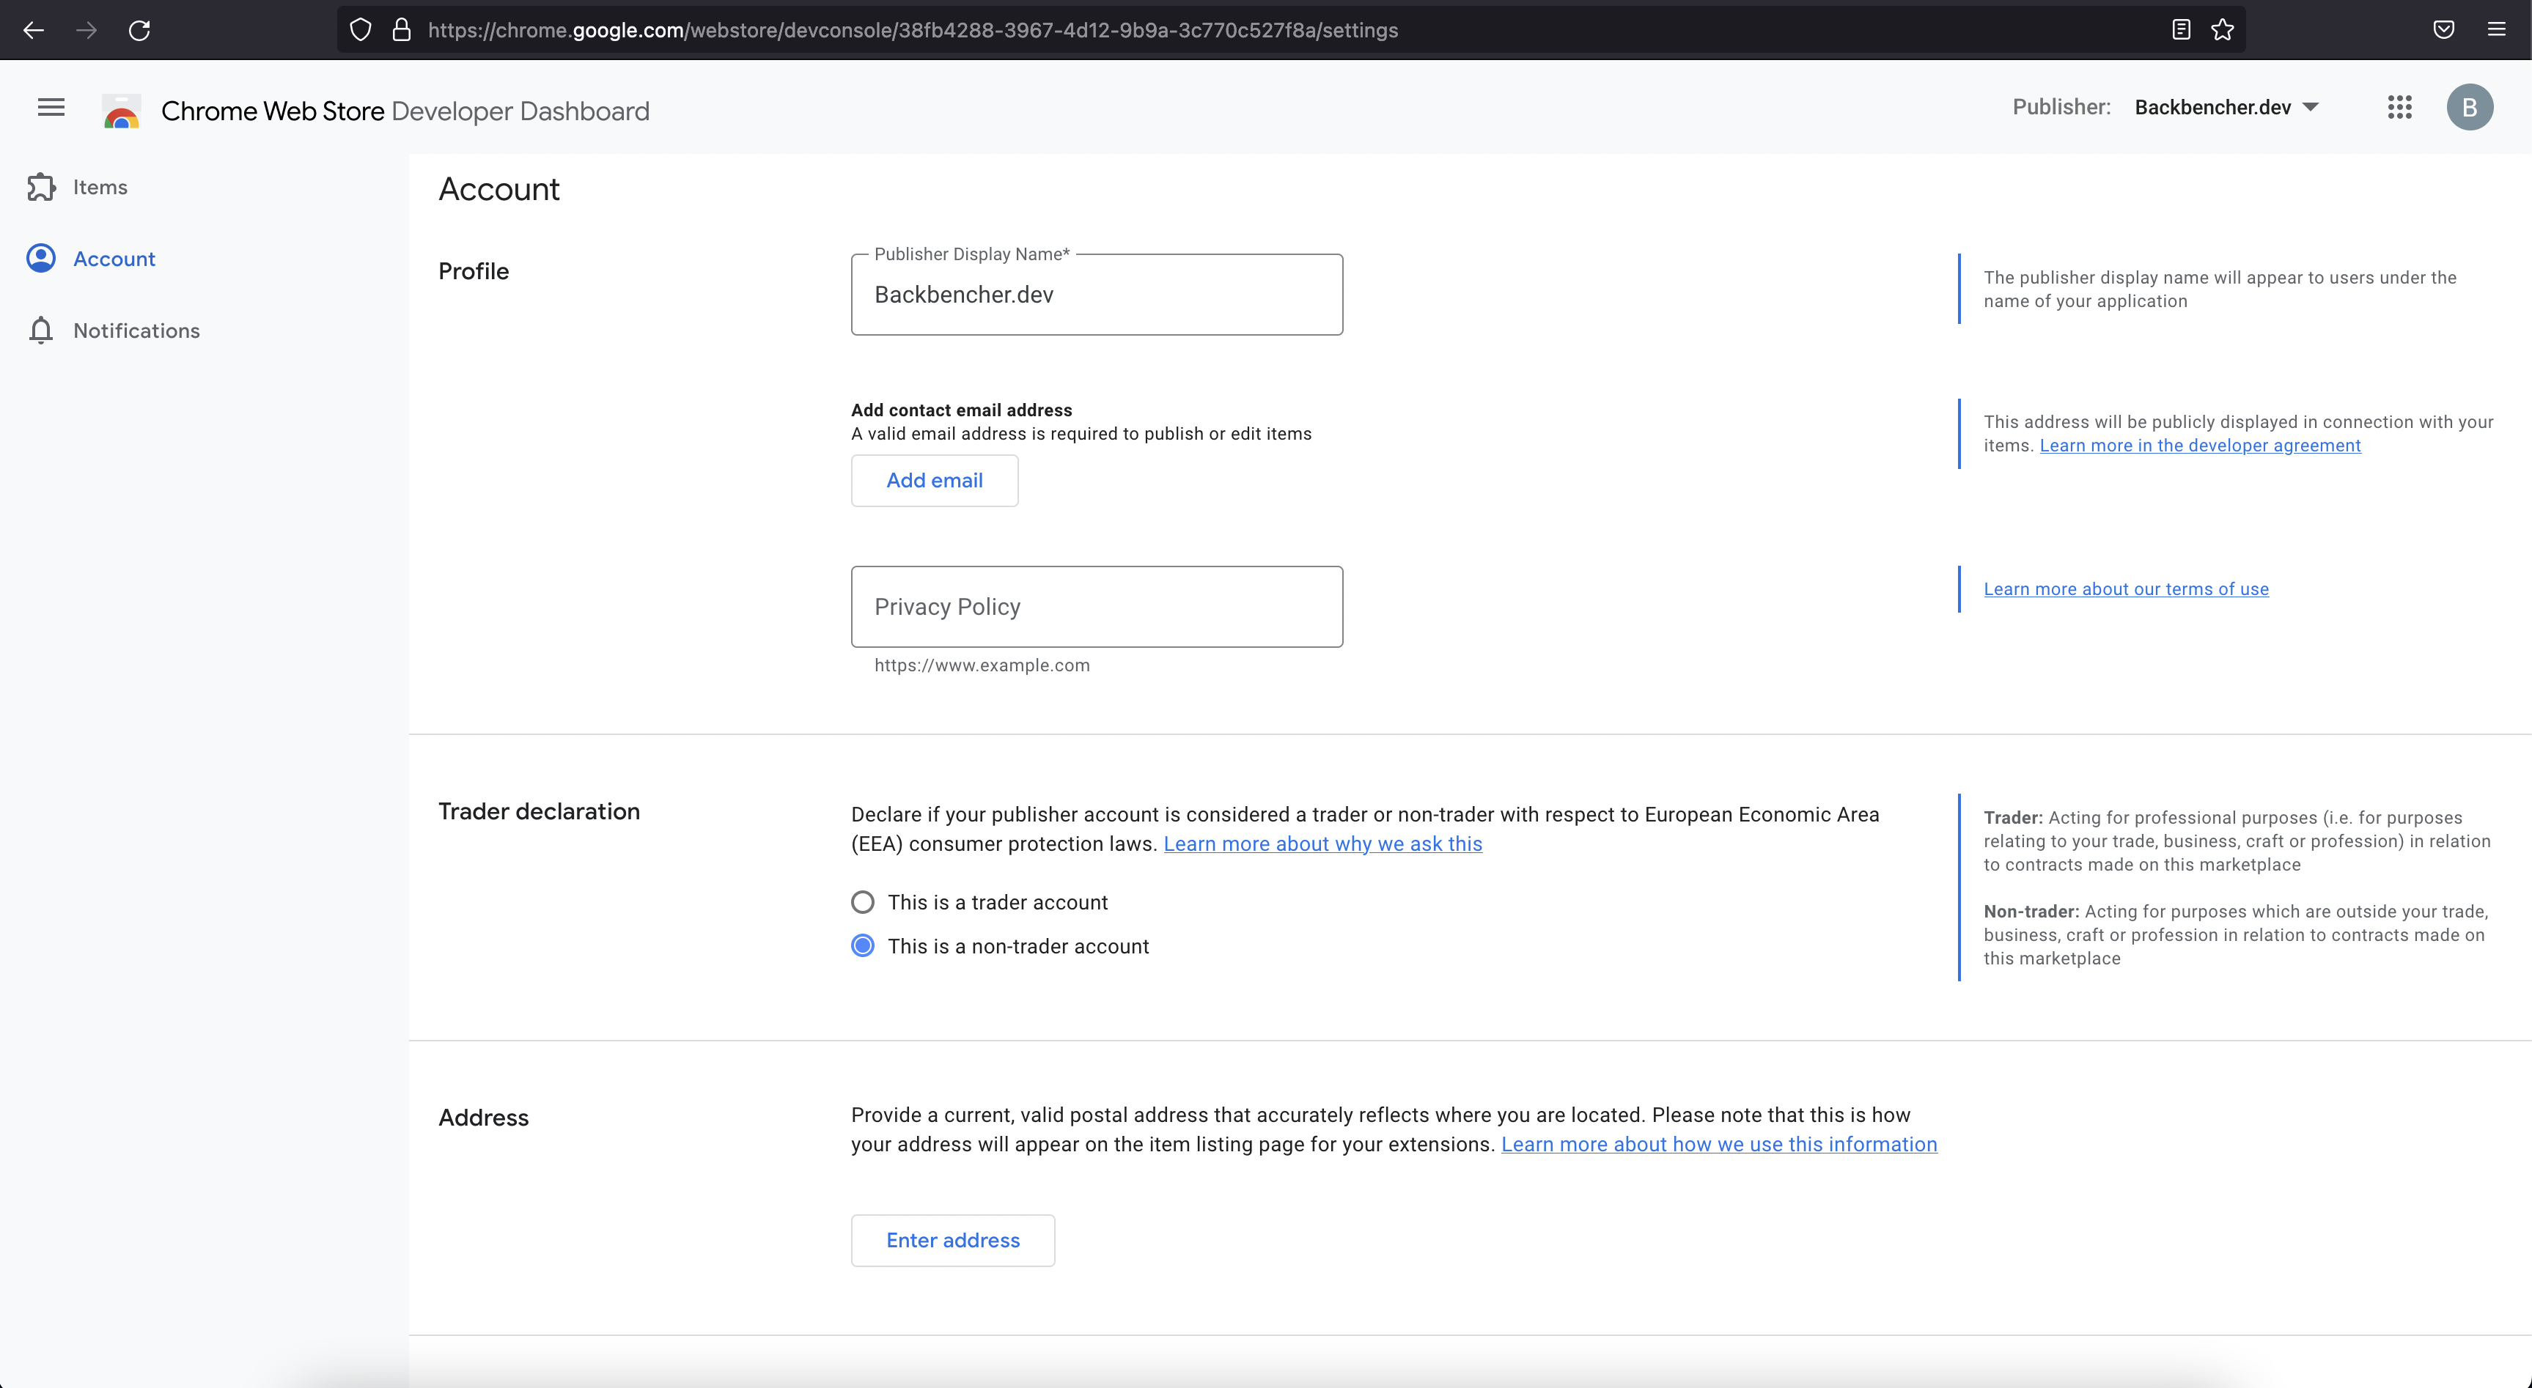The height and width of the screenshot is (1388, 2532).
Task: Click the hamburger menu icon in the dashboard header
Action: (x=51, y=108)
